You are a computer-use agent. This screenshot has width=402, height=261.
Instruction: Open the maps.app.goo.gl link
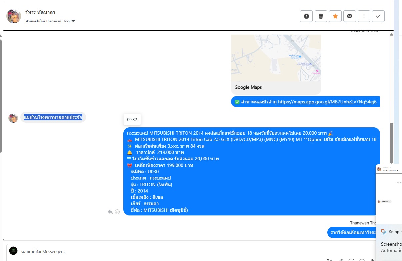327,102
